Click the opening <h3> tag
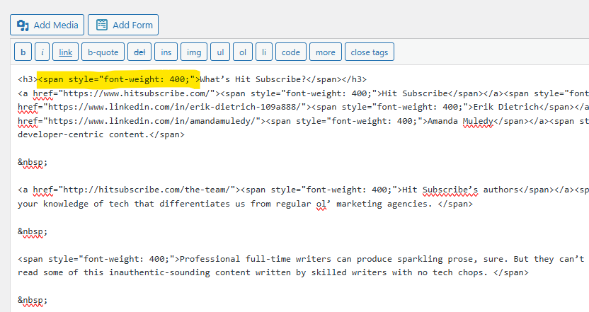 [x=28, y=79]
